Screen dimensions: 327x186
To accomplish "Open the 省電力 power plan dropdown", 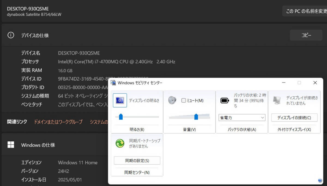I will 242,118.
